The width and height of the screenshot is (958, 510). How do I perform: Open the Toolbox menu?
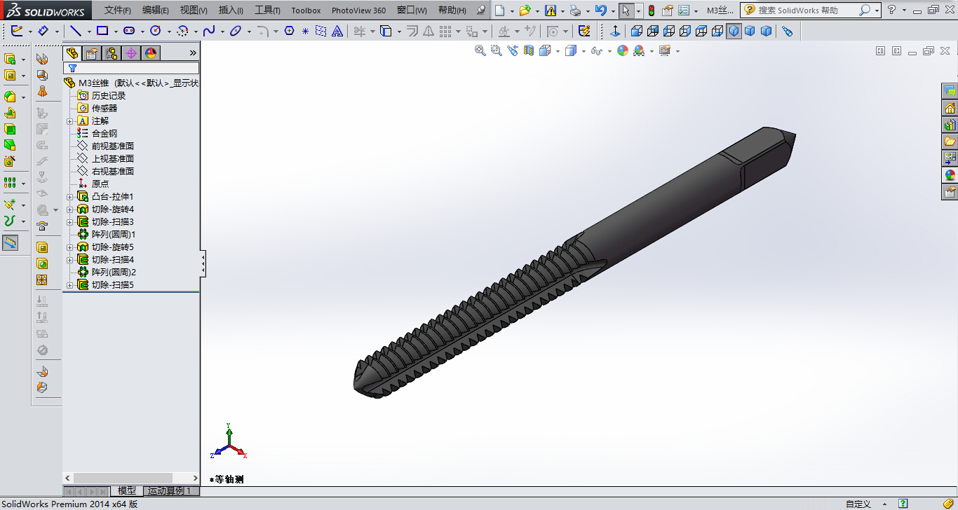pyautogui.click(x=306, y=11)
